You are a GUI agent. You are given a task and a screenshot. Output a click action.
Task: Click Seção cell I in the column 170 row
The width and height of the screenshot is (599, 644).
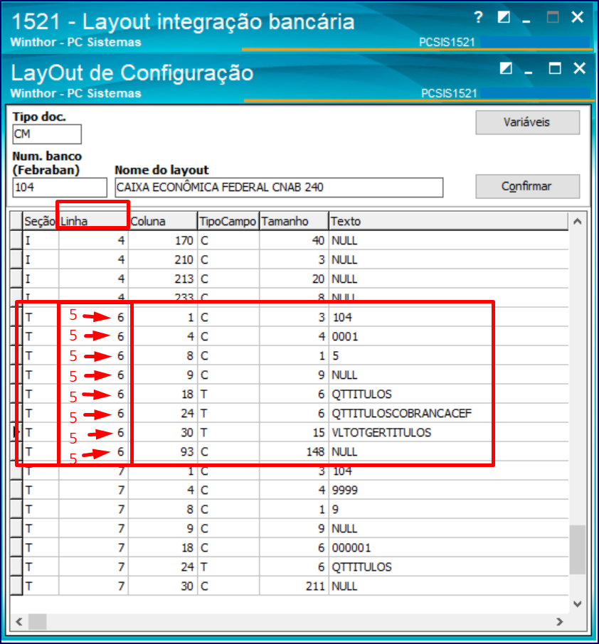[x=40, y=240]
